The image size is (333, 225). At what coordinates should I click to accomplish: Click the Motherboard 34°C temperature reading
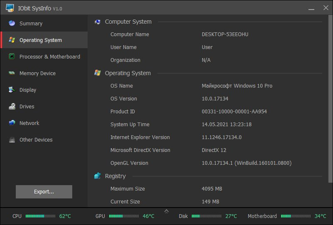click(320, 216)
